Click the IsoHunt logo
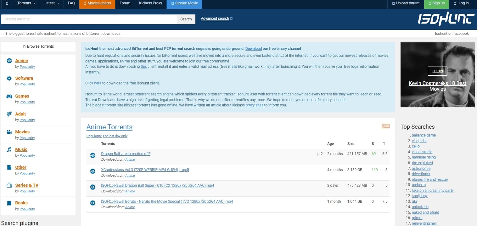Viewport: 477px width, 226px height. tap(446, 19)
